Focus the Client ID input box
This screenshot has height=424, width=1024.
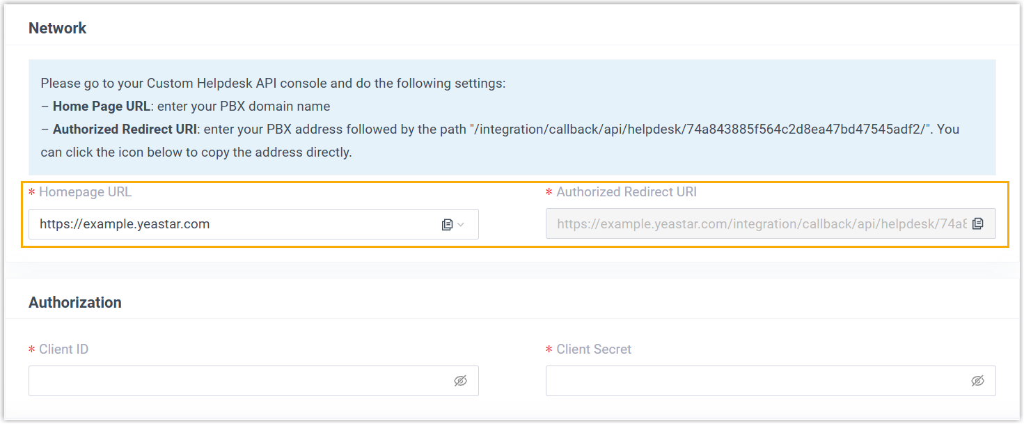click(x=237, y=381)
